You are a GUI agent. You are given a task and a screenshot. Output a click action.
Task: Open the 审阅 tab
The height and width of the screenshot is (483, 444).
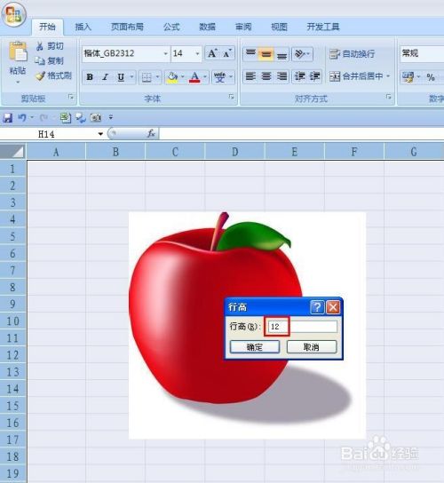[243, 27]
